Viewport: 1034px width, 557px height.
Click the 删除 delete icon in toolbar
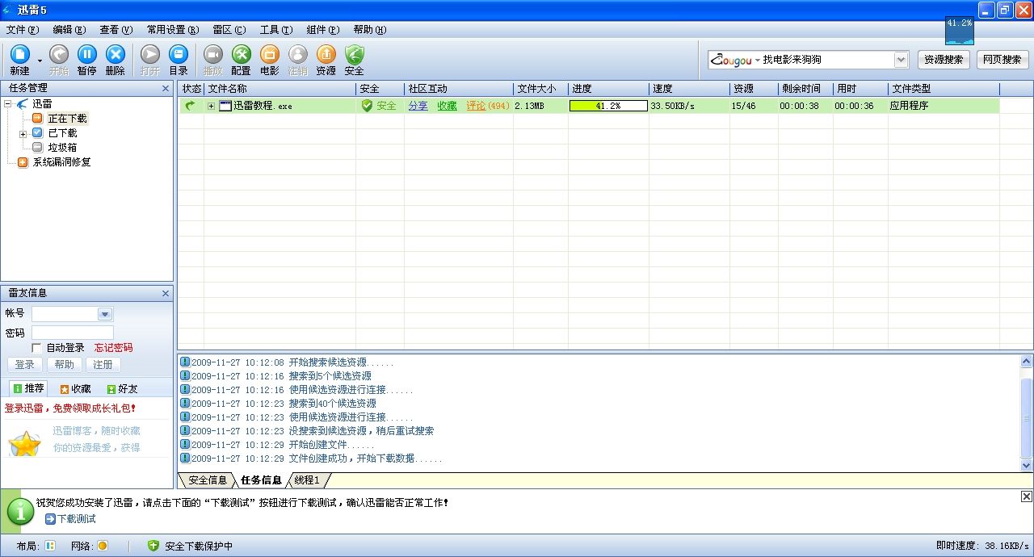point(116,54)
